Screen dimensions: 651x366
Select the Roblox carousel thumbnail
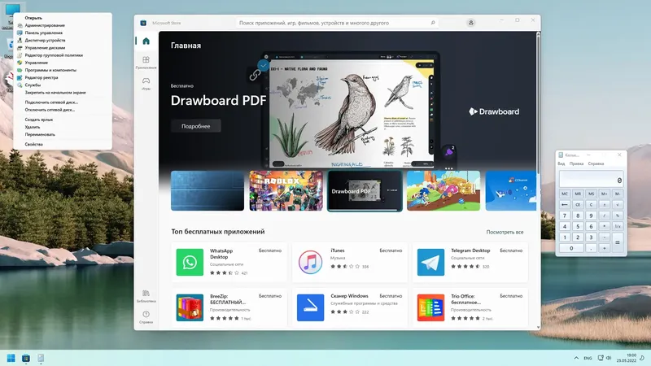coord(286,190)
